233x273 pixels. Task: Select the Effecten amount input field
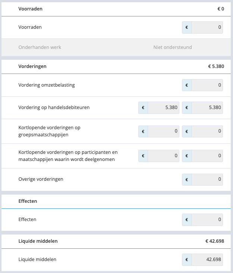tap(207, 220)
